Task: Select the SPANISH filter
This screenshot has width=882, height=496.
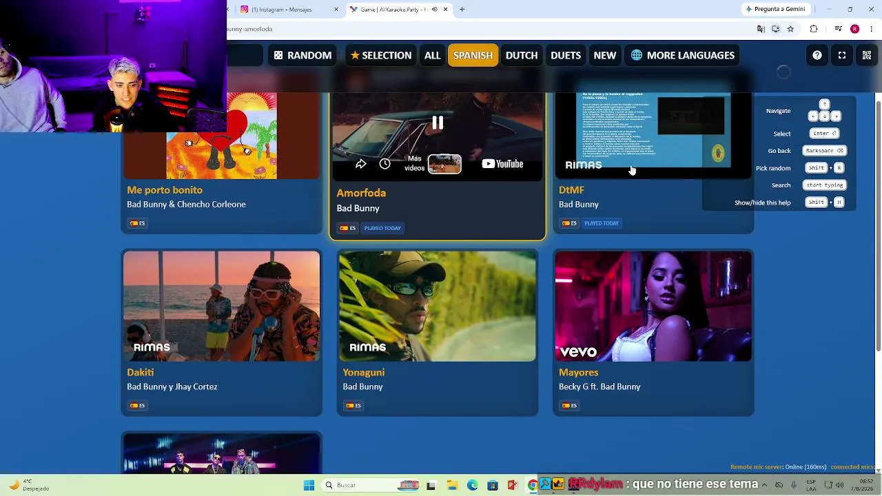Action: pyautogui.click(x=473, y=55)
